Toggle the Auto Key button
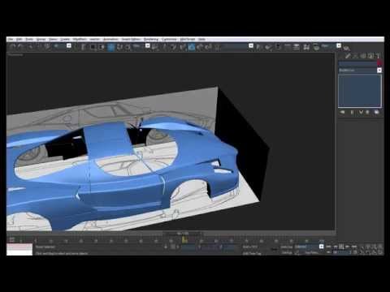The width and height of the screenshot is (390, 292). point(286,247)
